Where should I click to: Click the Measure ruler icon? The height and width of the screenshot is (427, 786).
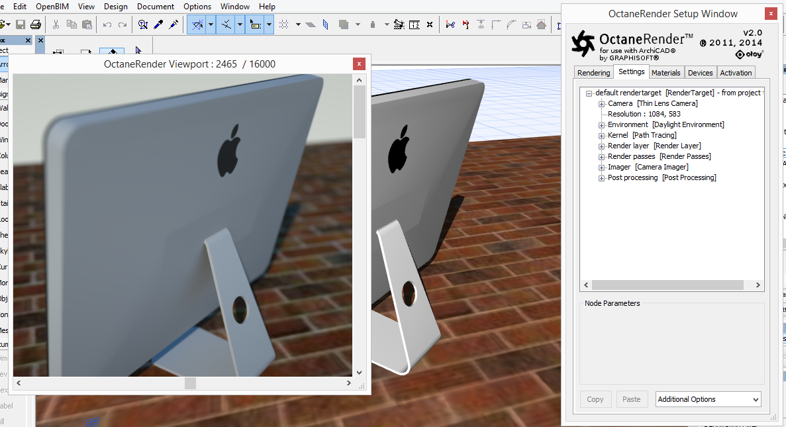(x=415, y=24)
